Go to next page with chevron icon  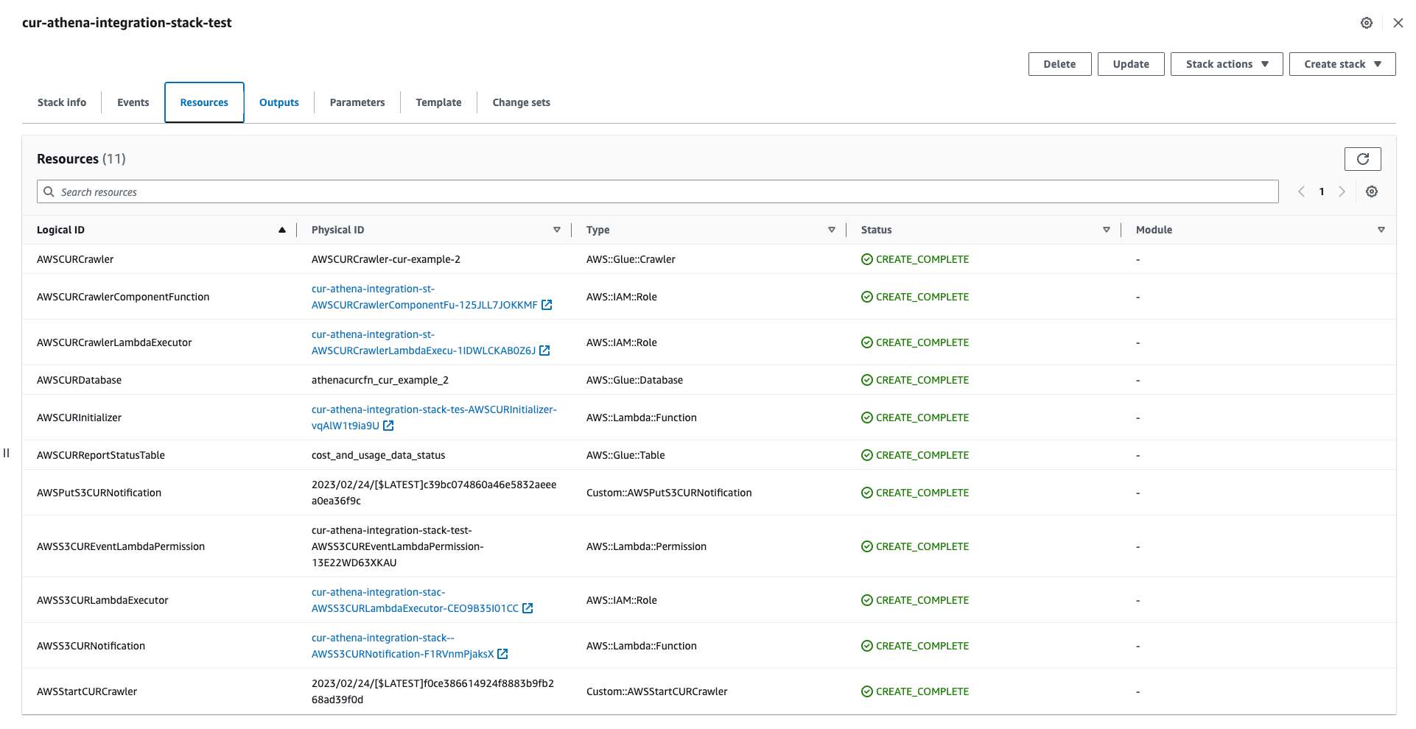(x=1342, y=191)
